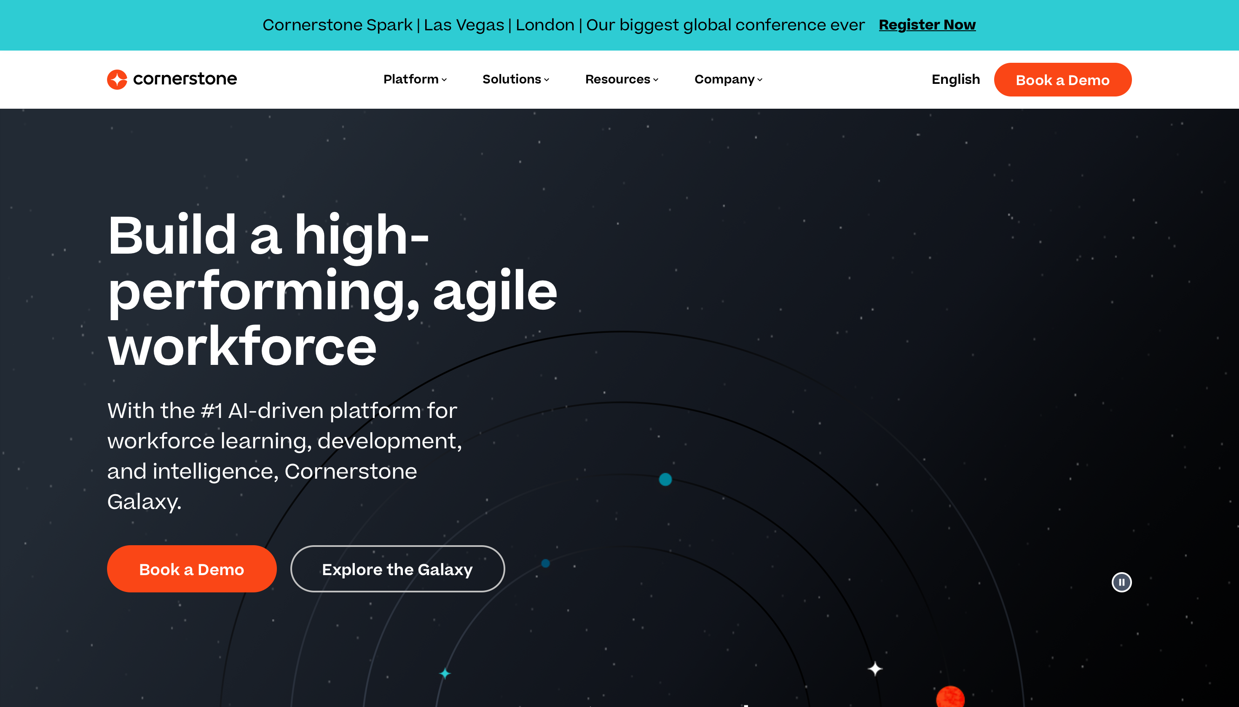Click the cornerstone wordmark text
This screenshot has height=707, width=1239.
(x=185, y=79)
